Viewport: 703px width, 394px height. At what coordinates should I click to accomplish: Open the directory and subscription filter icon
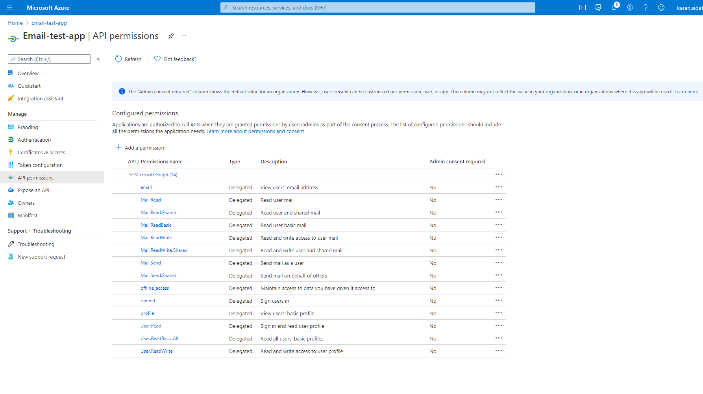pyautogui.click(x=598, y=7)
